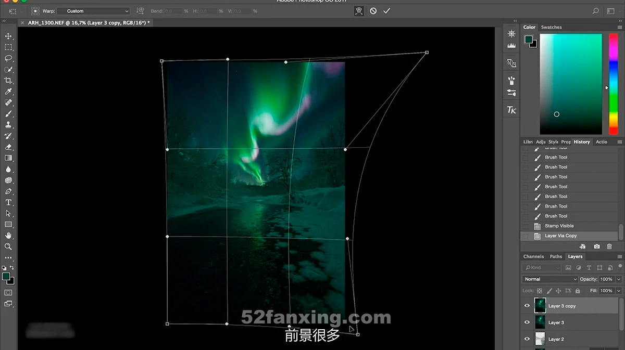Select the Blur tool

pos(8,169)
